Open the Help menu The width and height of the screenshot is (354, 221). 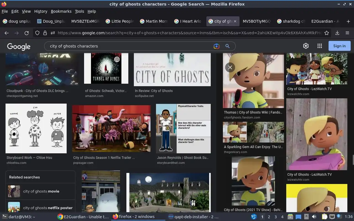click(x=92, y=11)
